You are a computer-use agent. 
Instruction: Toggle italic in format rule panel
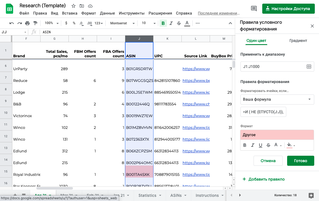pyautogui.click(x=253, y=145)
